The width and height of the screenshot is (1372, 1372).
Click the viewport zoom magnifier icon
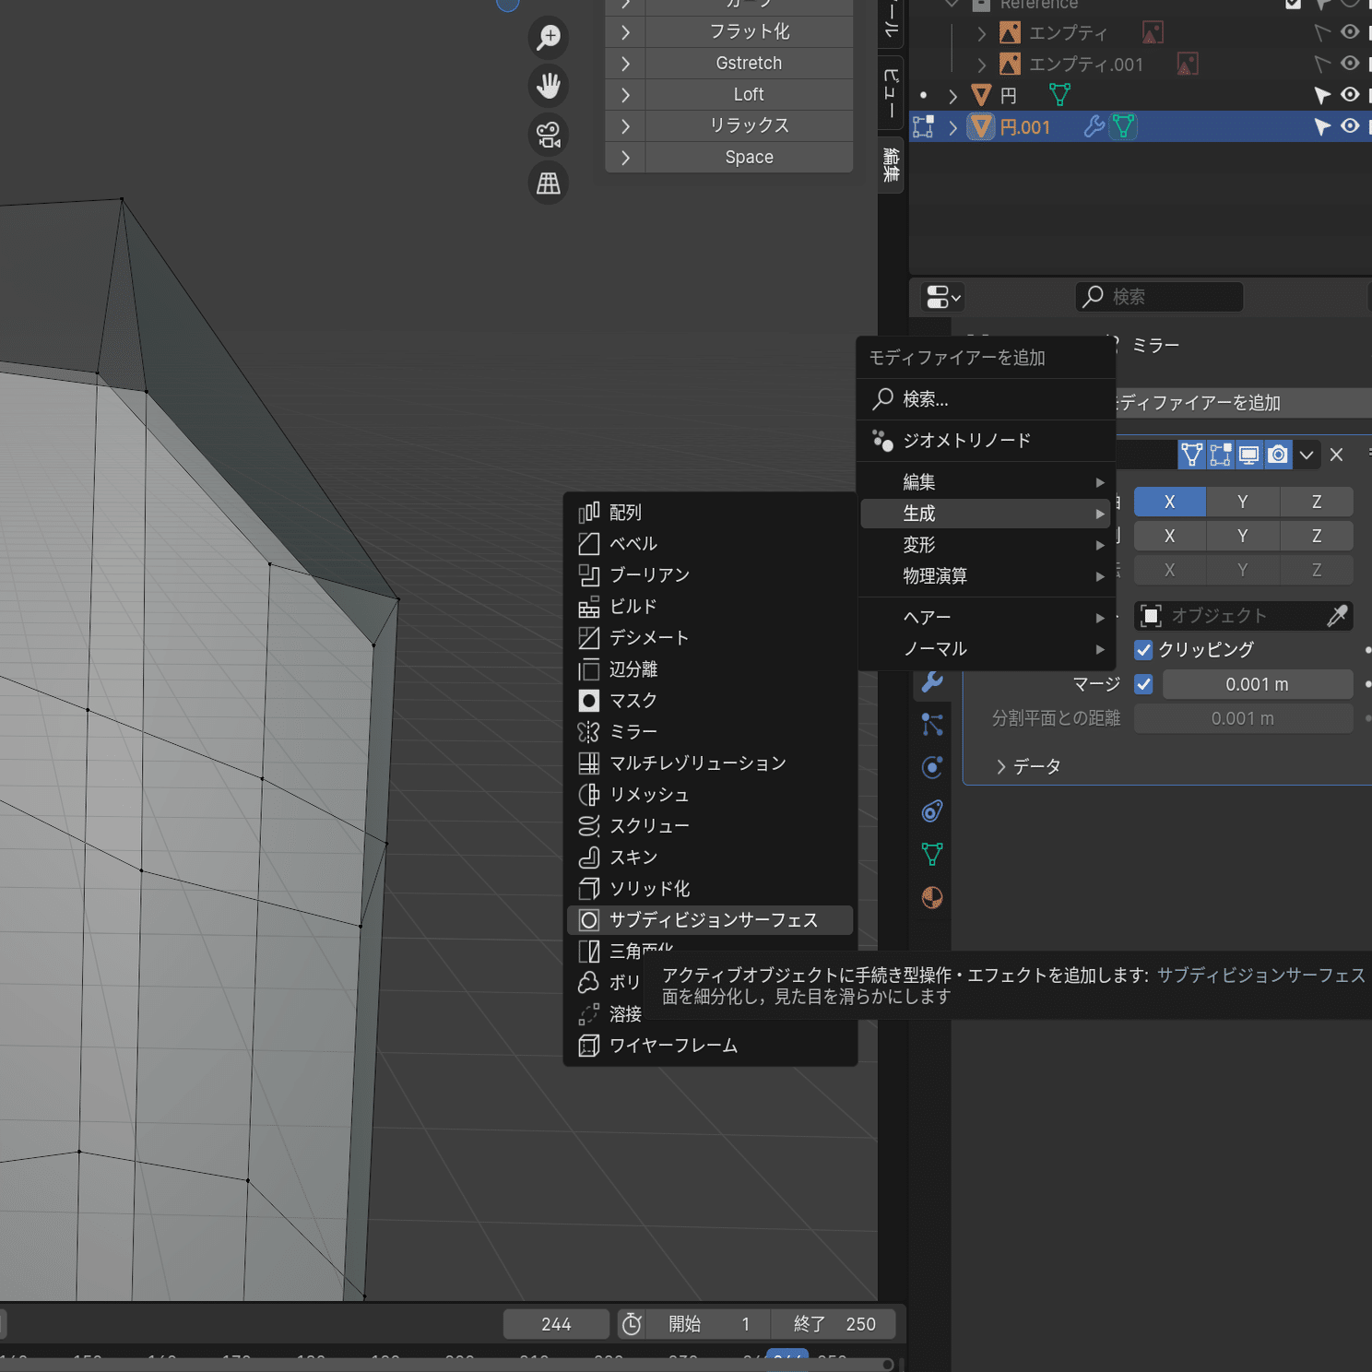(x=549, y=37)
